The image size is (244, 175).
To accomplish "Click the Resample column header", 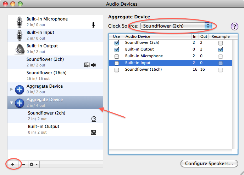I will pos(220,37).
